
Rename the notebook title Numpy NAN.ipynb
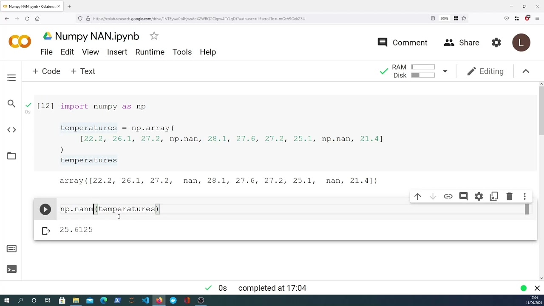pyautogui.click(x=97, y=36)
